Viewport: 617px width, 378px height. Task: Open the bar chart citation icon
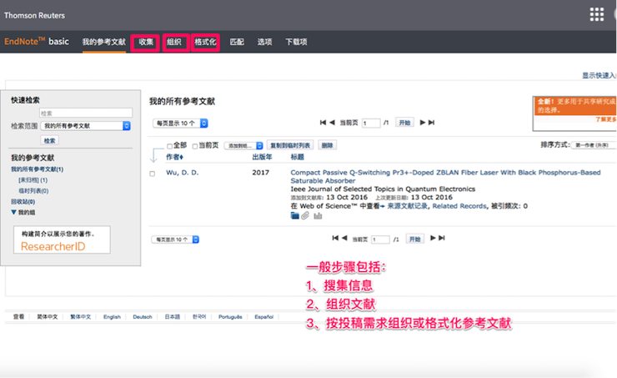point(318,215)
